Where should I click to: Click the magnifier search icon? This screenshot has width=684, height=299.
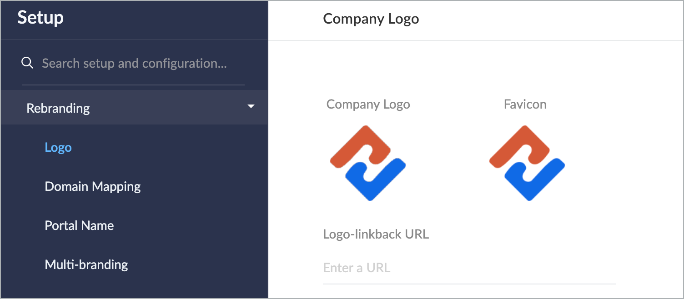[27, 63]
